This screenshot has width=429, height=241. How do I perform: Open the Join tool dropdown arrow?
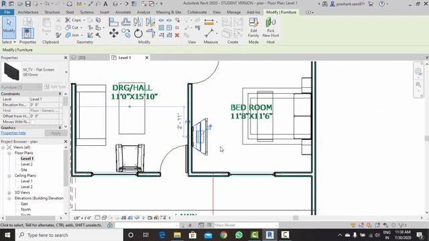pyautogui.click(x=82, y=35)
